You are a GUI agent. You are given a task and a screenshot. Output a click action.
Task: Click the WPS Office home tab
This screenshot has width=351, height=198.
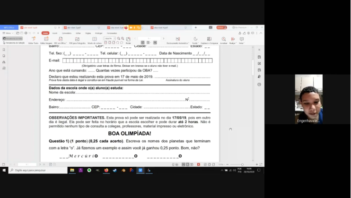coord(9,27)
